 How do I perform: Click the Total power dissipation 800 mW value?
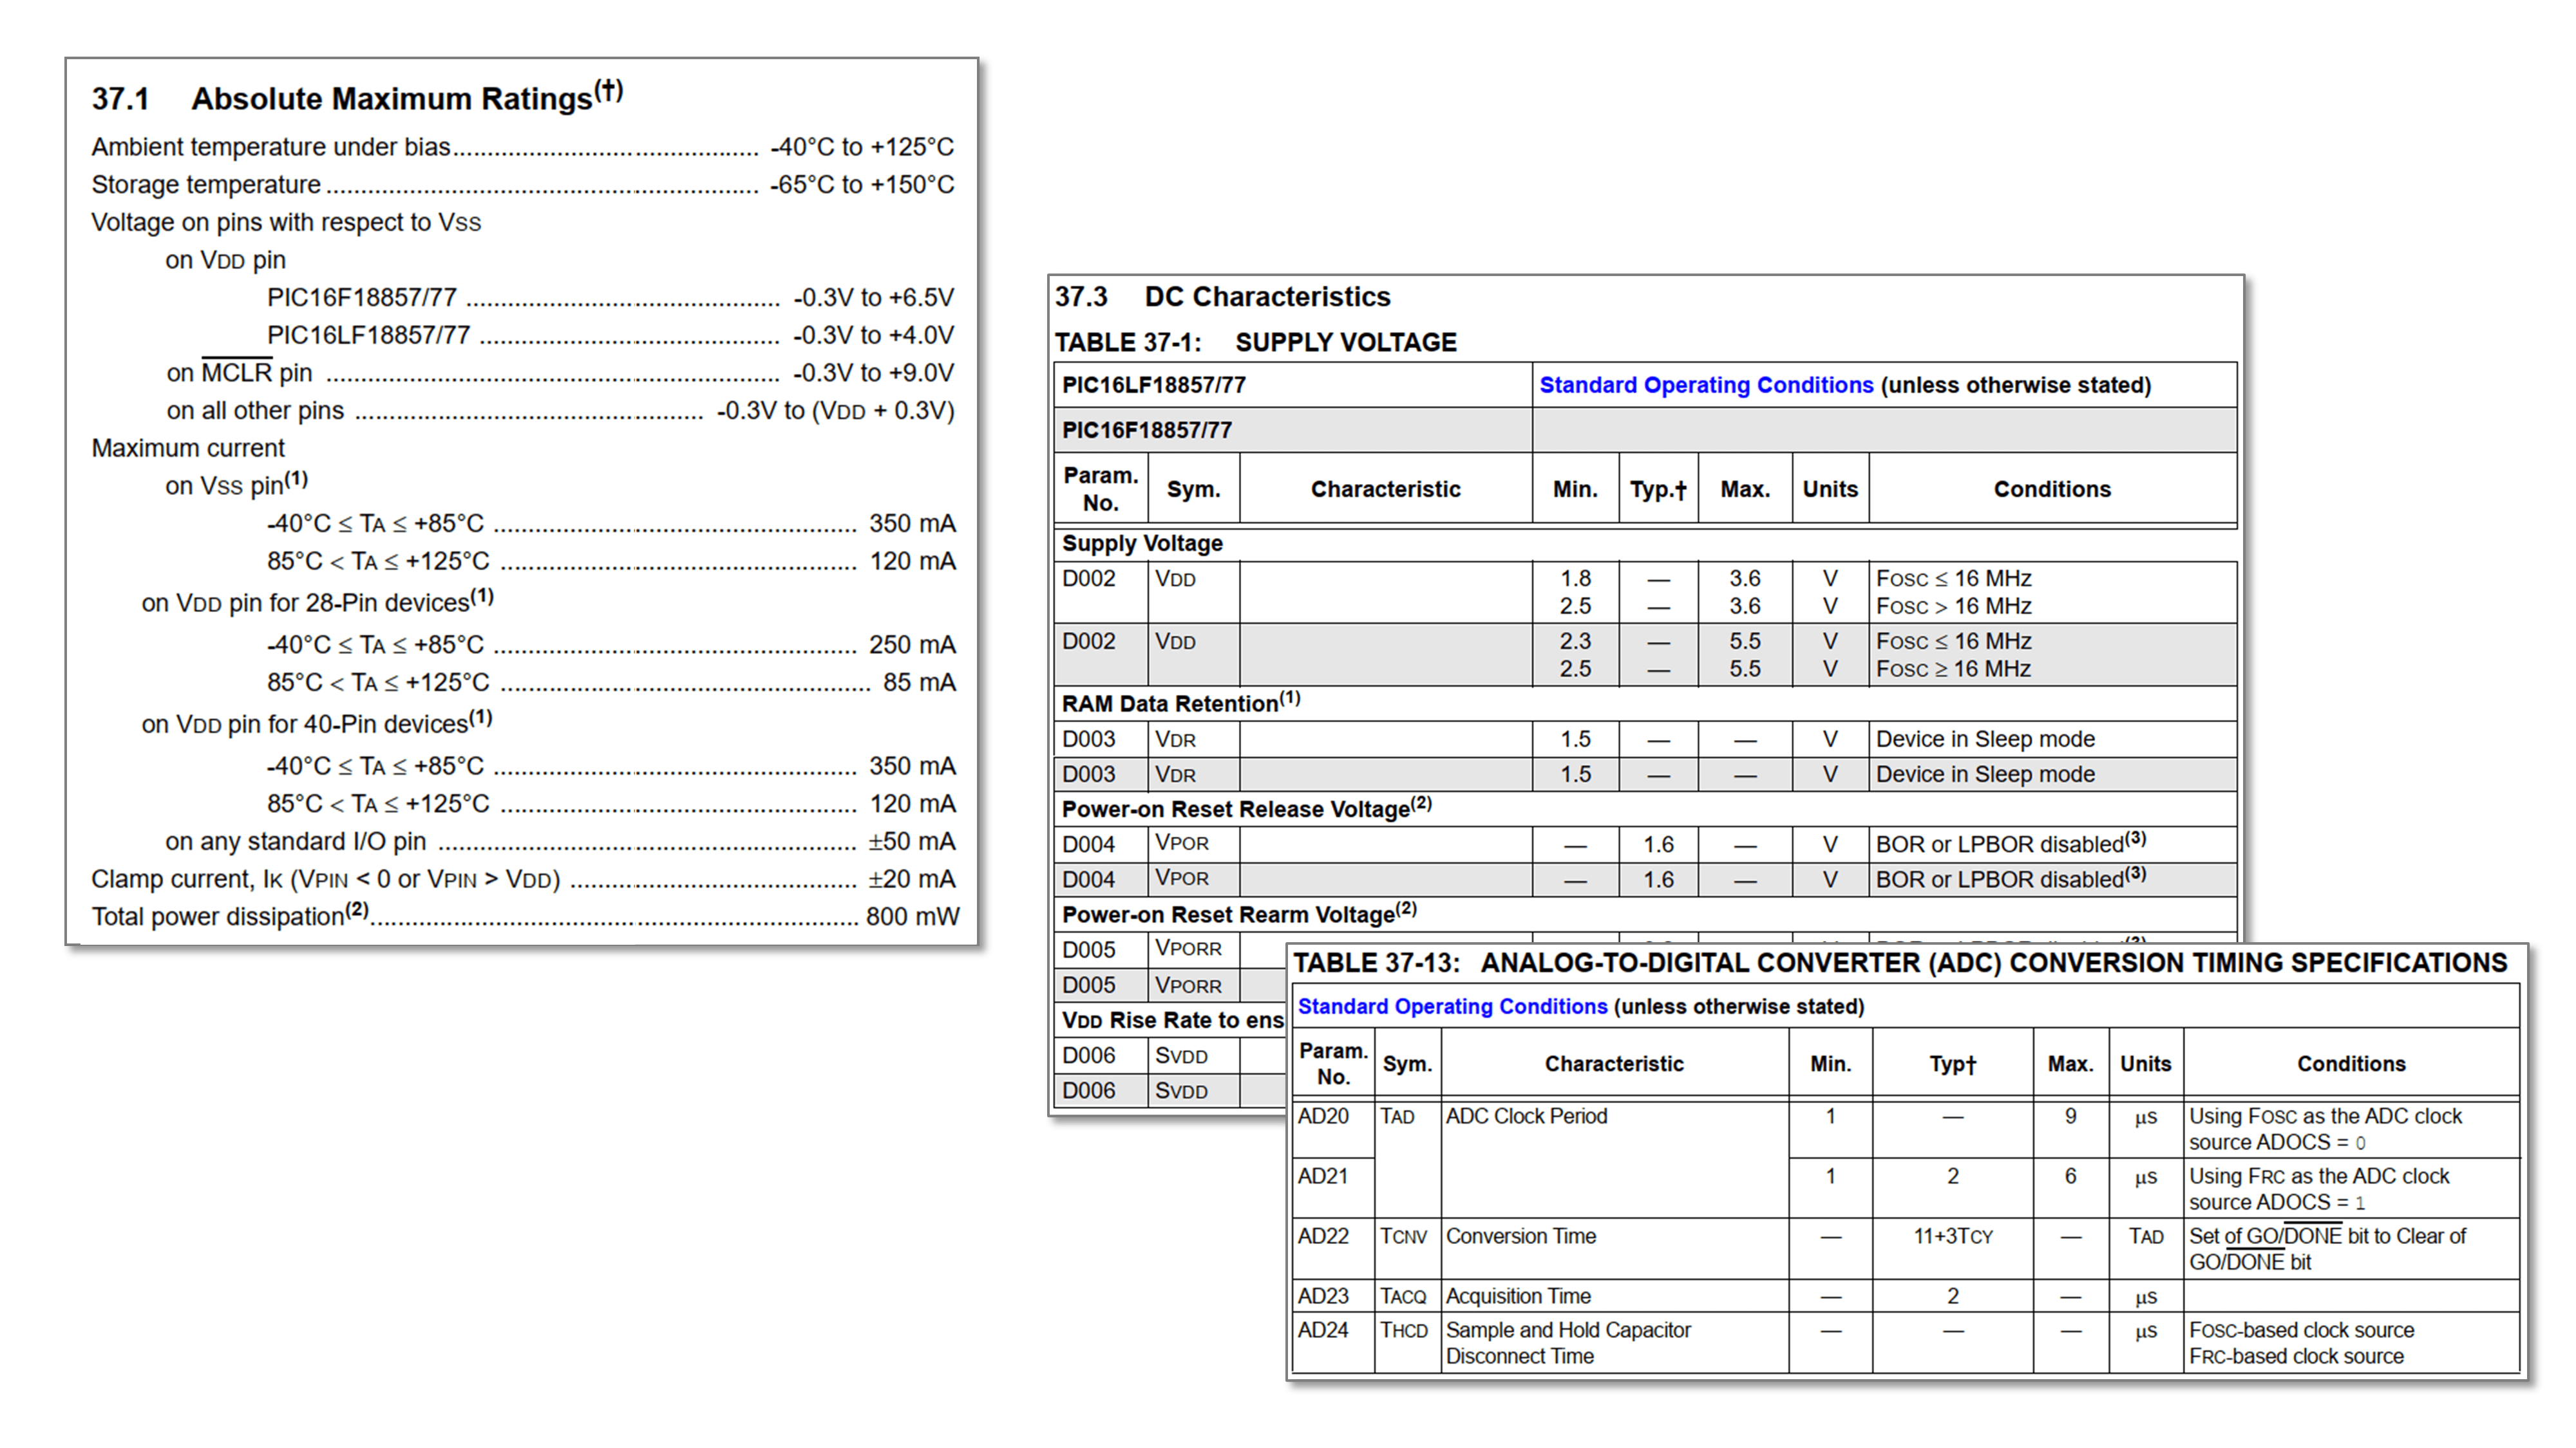pos(912,917)
